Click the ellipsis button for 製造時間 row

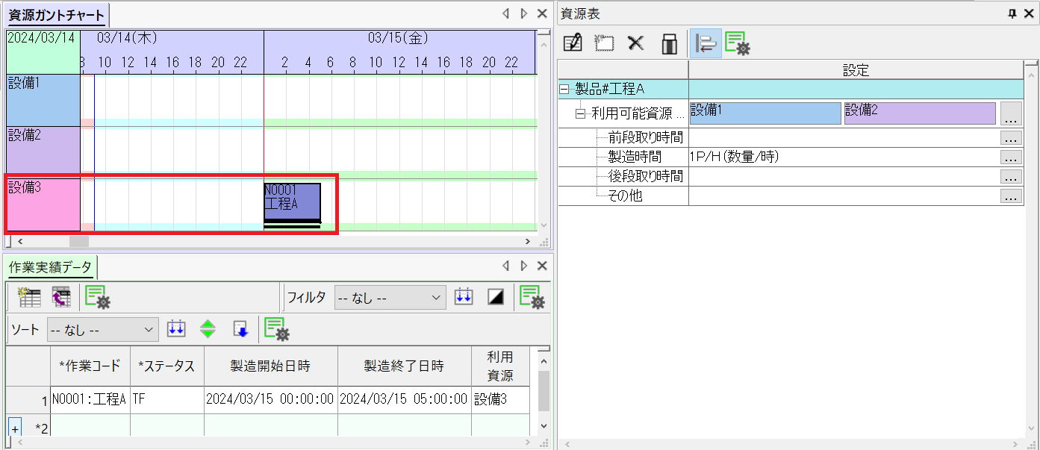click(1011, 157)
